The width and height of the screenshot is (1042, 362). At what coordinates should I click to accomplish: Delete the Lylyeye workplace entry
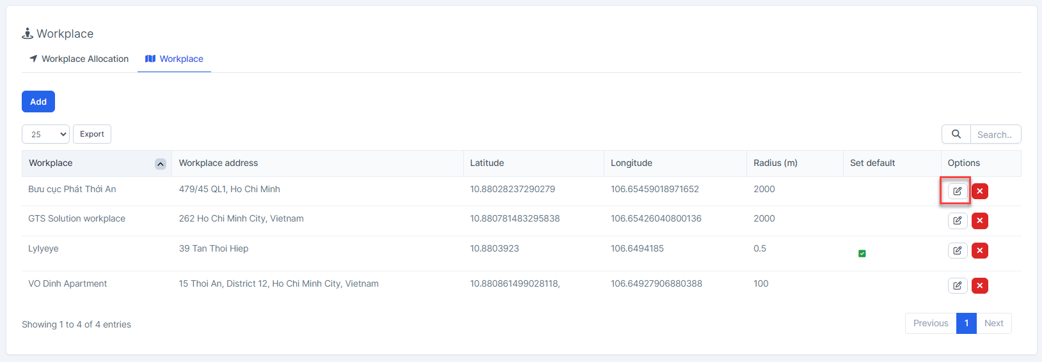979,250
